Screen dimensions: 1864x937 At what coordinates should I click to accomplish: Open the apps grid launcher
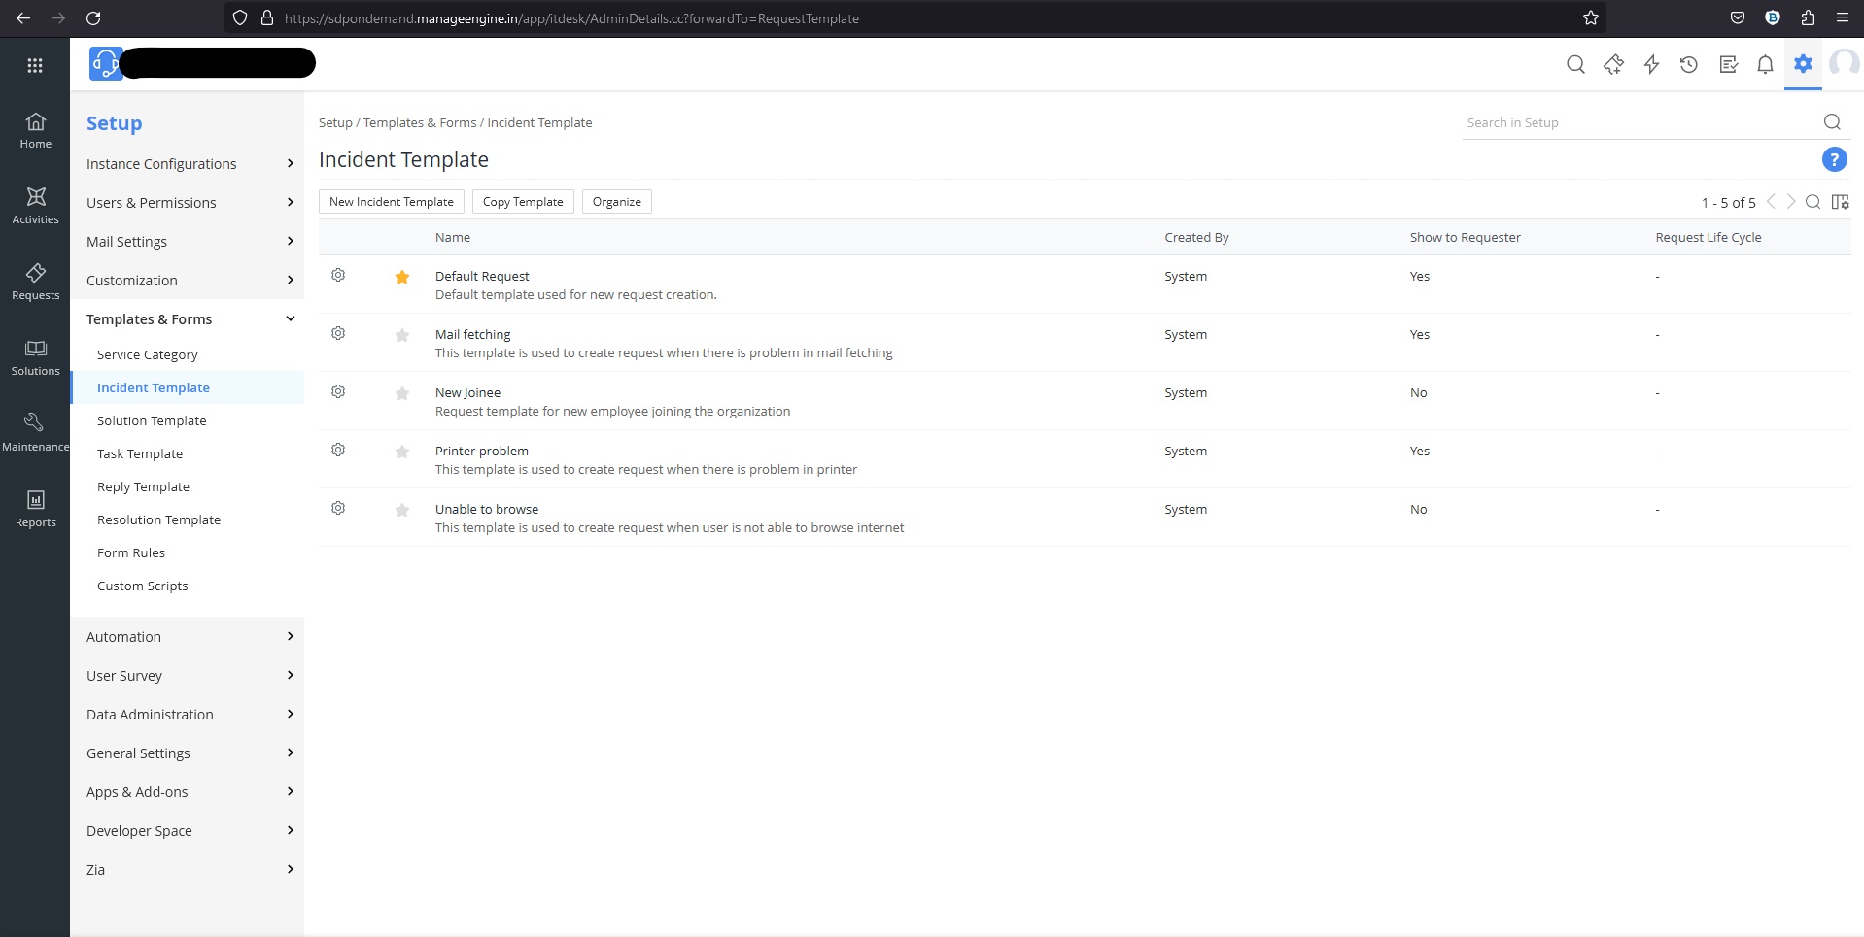click(x=35, y=65)
